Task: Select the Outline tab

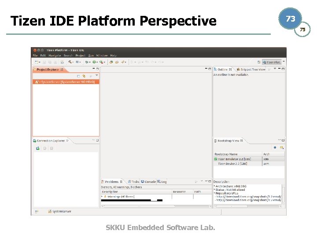Action: (223, 70)
